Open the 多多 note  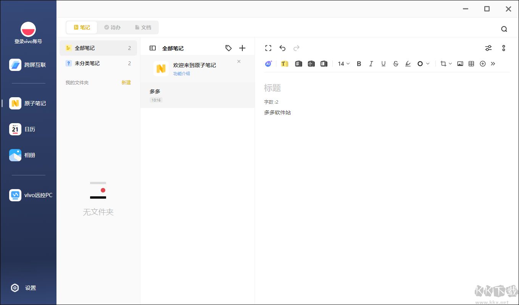coord(197,95)
